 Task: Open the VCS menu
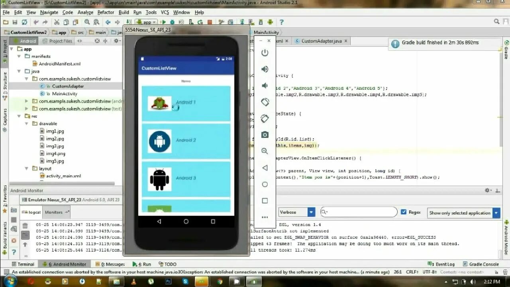coord(165,12)
